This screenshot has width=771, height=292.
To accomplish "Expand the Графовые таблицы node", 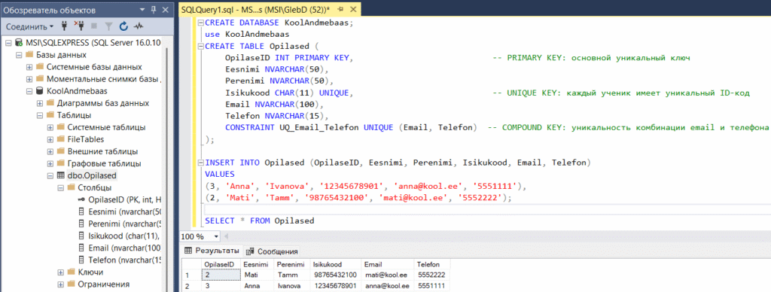I will point(50,163).
